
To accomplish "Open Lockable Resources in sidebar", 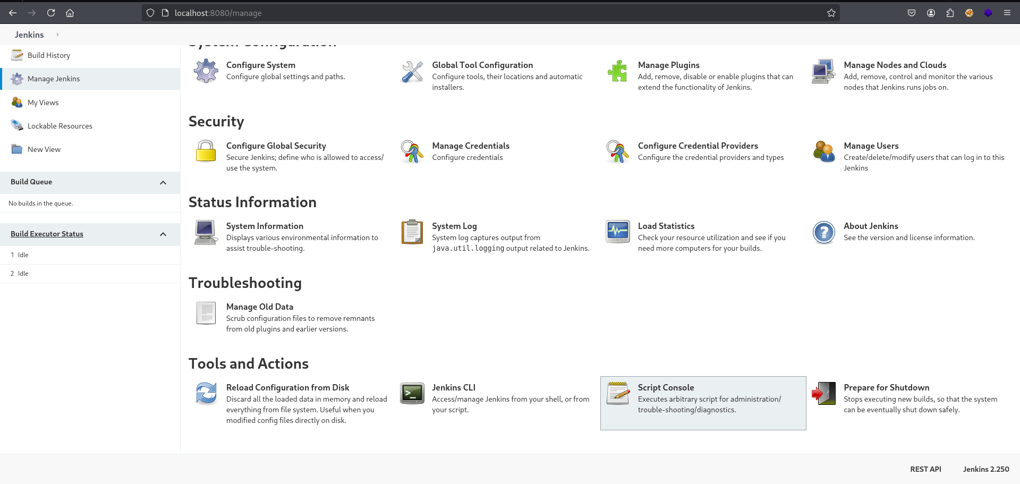I will pos(60,126).
